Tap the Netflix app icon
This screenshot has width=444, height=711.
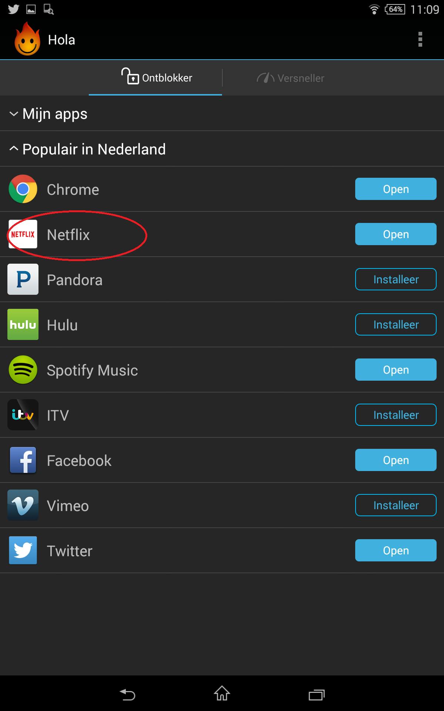pos(23,234)
